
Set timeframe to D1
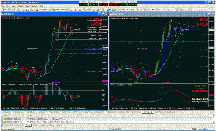coord(145,10)
